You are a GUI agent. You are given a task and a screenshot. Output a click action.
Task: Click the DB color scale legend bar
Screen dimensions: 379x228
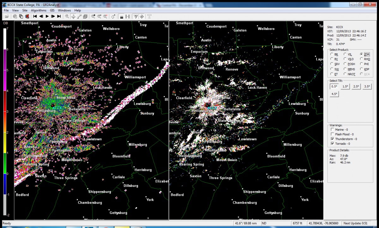click(x=5, y=122)
